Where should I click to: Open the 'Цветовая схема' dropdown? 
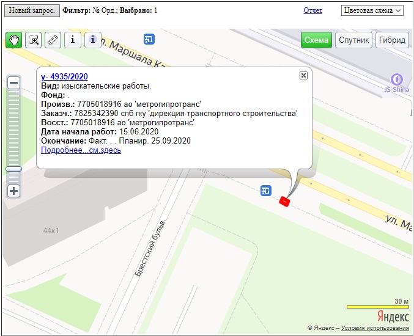[x=372, y=10]
